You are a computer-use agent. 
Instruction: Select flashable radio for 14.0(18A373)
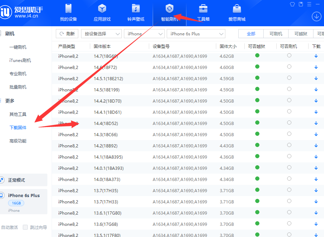pyautogui.click(x=289, y=179)
